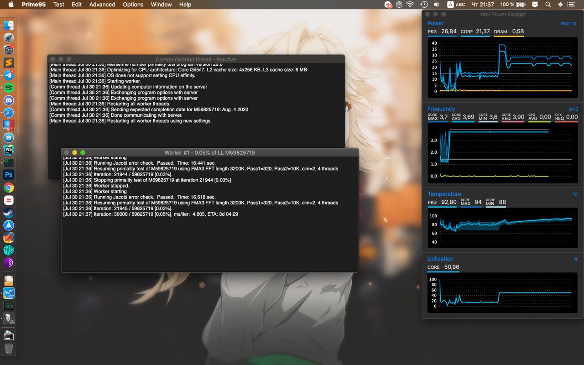This screenshot has height=365, width=584.
Task: Switch the ABC input source
Action: tap(456, 5)
